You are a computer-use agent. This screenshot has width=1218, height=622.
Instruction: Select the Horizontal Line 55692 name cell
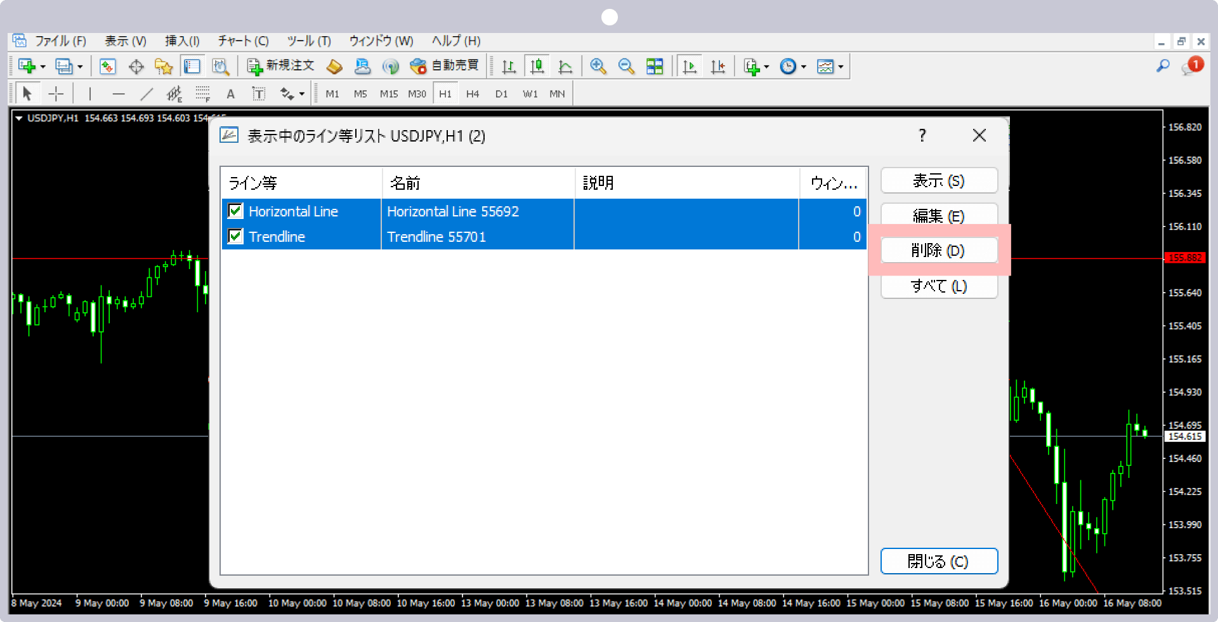(x=478, y=211)
